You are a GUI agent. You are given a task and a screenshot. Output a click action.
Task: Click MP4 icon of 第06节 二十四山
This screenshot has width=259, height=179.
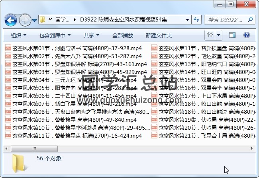pyautogui.click(x=8, y=96)
